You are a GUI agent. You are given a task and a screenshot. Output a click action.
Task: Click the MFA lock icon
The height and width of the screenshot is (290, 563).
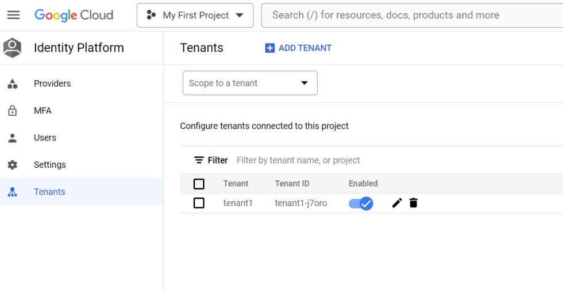tap(13, 110)
